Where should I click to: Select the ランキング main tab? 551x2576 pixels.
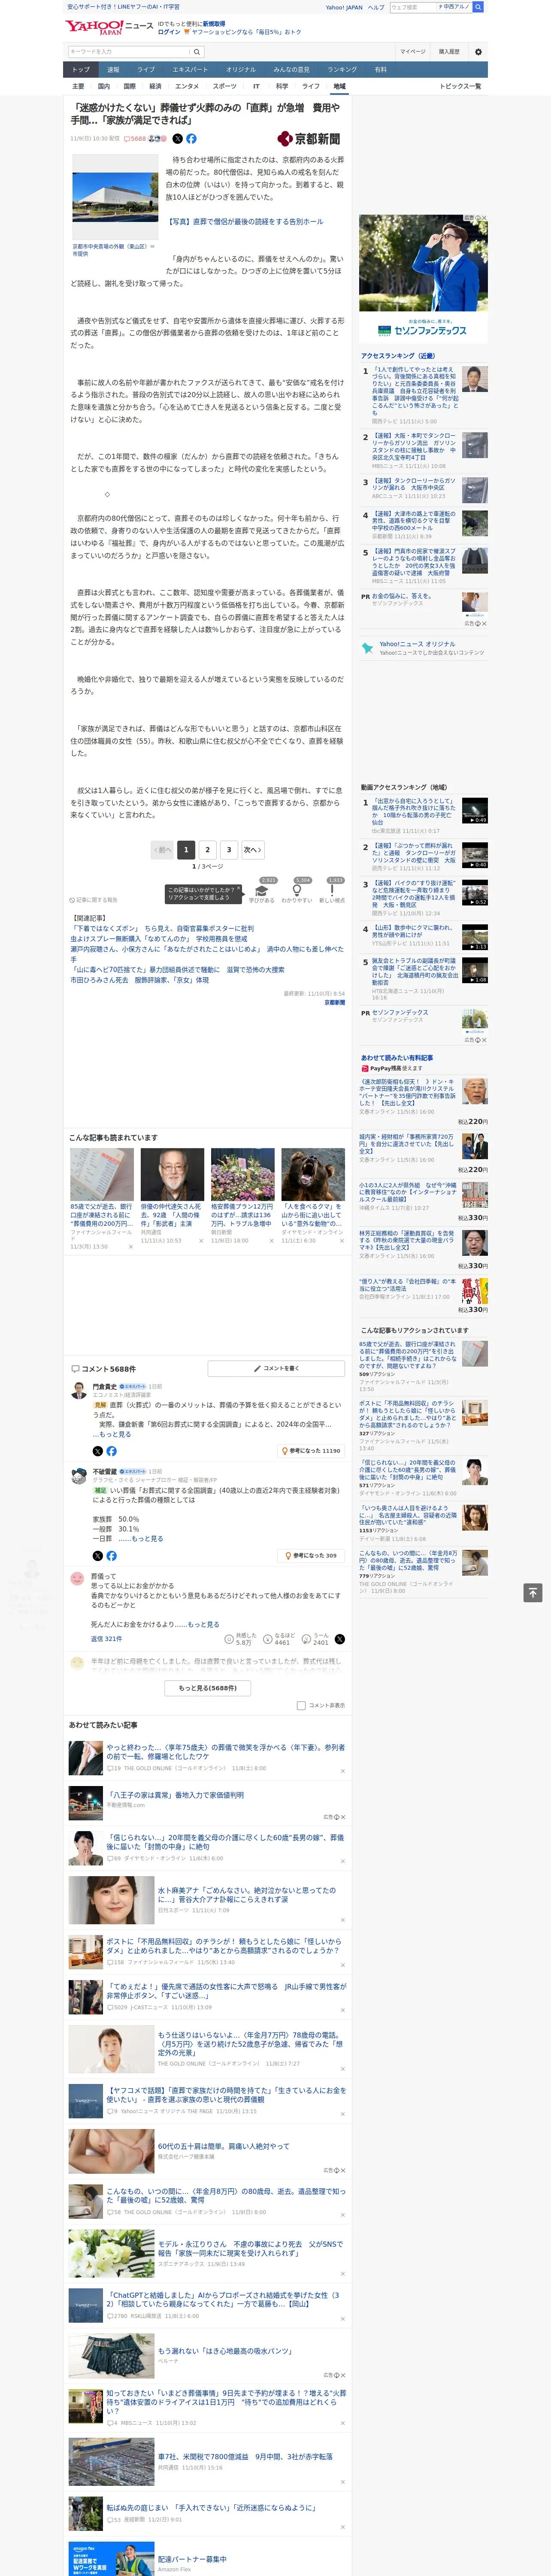tap(342, 70)
